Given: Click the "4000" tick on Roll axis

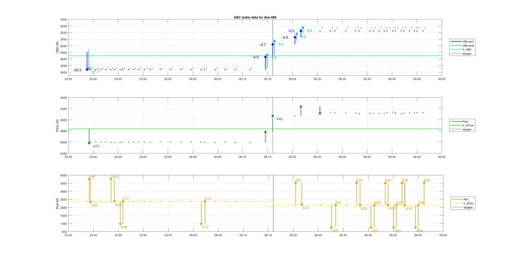Looking at the screenshot, I should click(64, 175).
